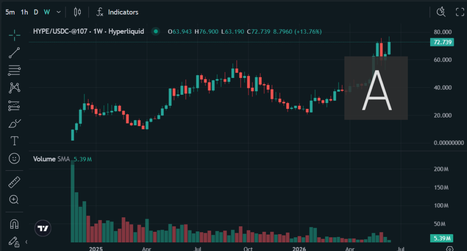Click the Volume SMA indicator label

point(51,159)
